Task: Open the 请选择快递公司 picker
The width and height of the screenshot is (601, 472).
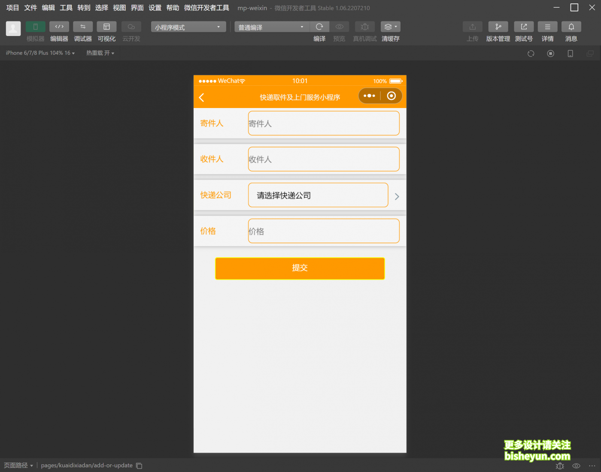Action: pyautogui.click(x=318, y=195)
